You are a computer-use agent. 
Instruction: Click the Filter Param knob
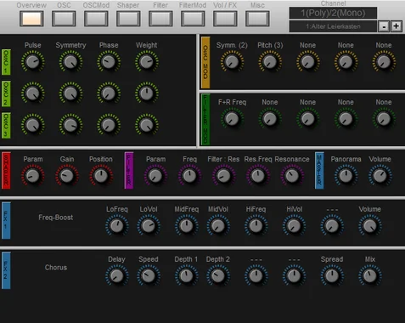pyautogui.click(x=155, y=176)
